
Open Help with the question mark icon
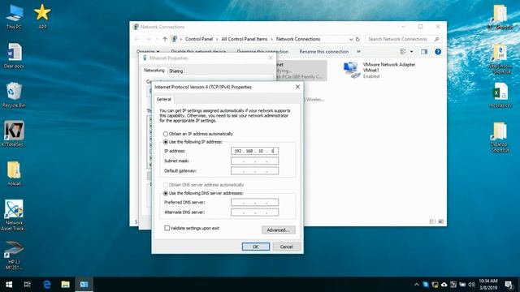(x=438, y=52)
